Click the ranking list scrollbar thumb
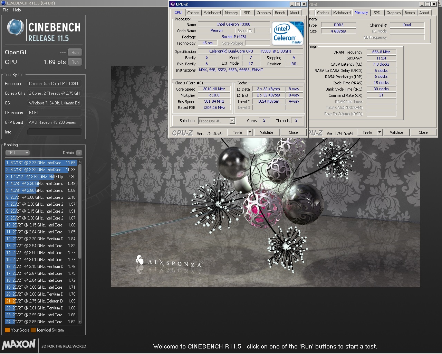 (80, 211)
